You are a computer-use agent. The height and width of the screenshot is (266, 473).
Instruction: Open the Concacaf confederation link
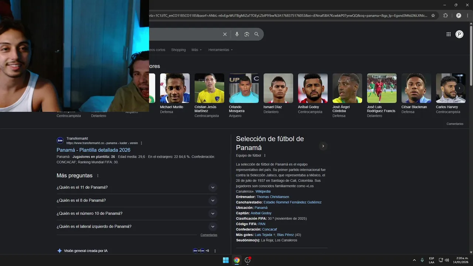269,229
